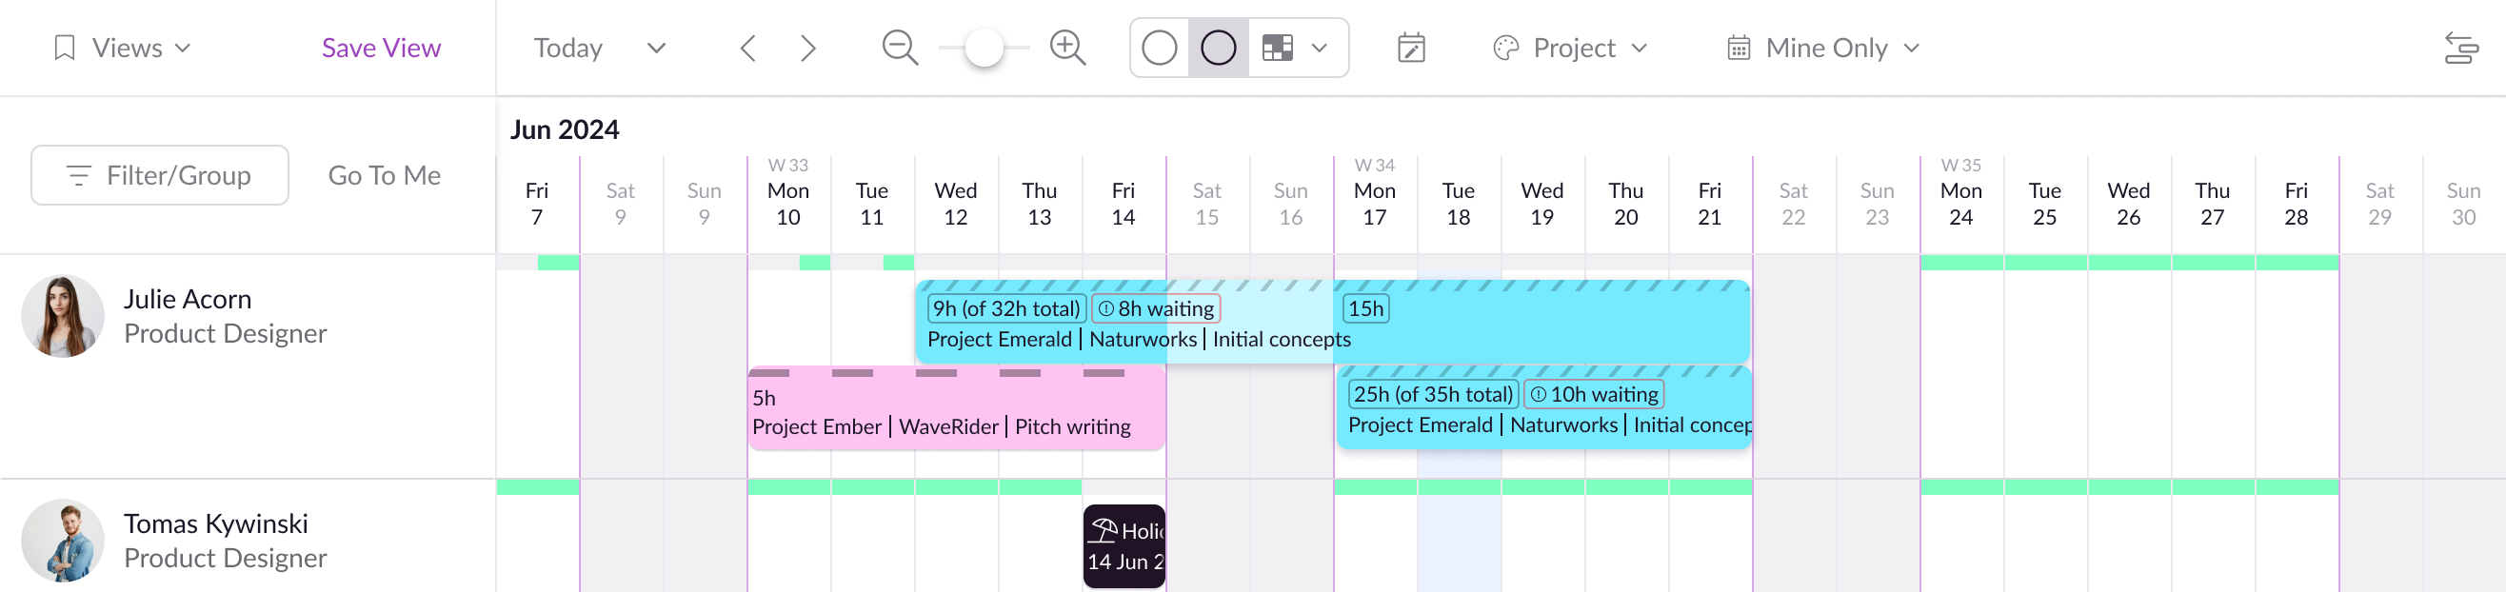Screen dimensions: 2506x592
Task: Click the Views bookmark icon
Action: [64, 48]
